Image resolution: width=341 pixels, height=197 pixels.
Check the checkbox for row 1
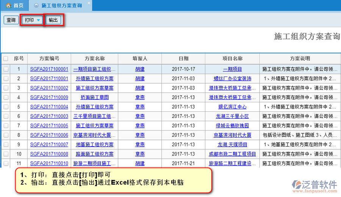pos(6,69)
